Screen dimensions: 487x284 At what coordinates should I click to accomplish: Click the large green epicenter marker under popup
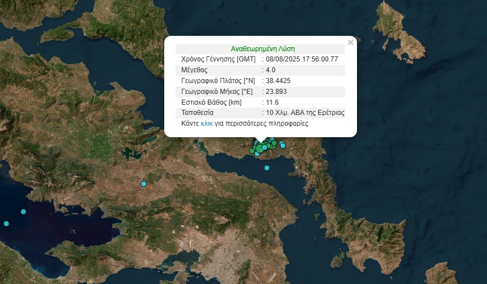260,149
